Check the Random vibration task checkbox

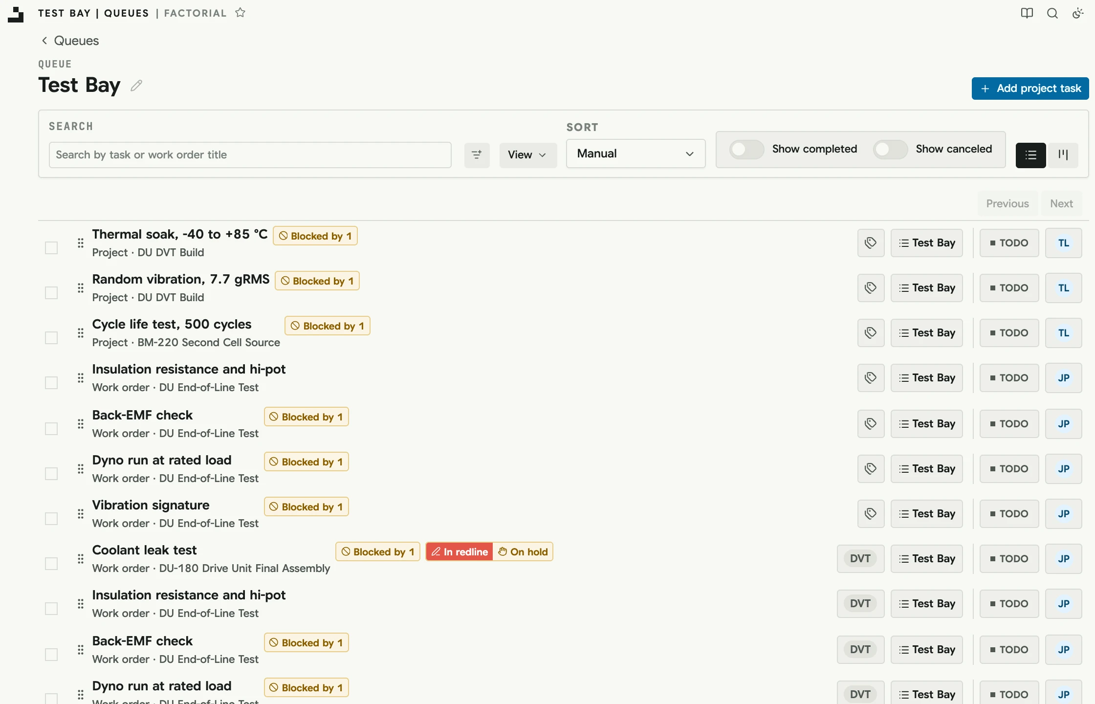point(51,293)
